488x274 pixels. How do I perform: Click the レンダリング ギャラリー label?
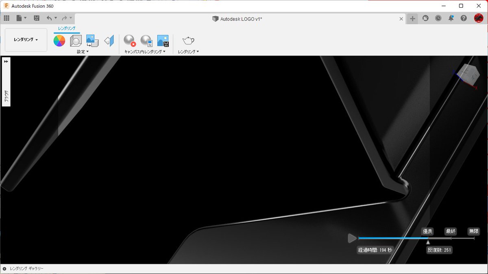tap(26, 269)
